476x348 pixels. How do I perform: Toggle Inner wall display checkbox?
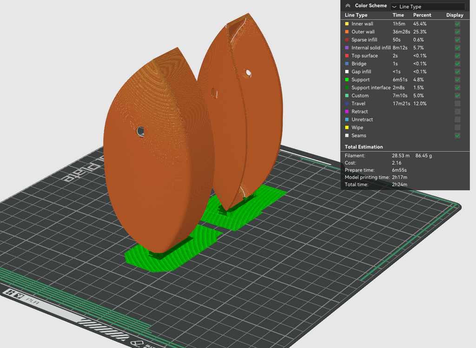click(457, 24)
